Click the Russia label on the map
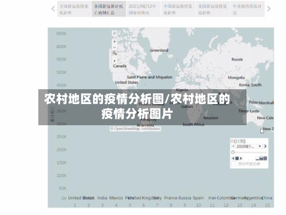 tap(237, 59)
